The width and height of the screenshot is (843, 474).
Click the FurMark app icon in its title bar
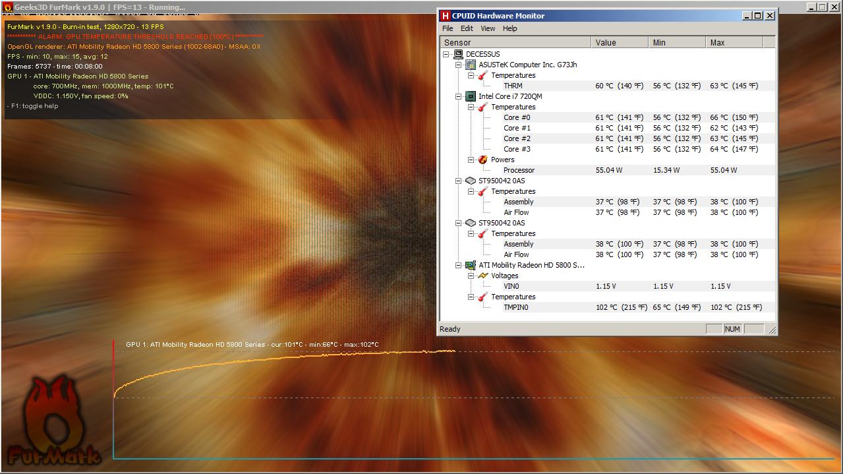(7, 7)
